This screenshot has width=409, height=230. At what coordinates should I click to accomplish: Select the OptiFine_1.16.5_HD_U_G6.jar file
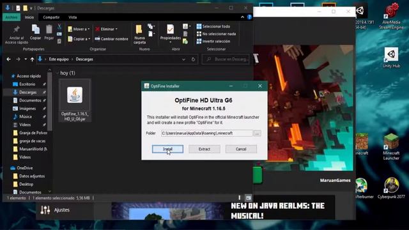75,101
